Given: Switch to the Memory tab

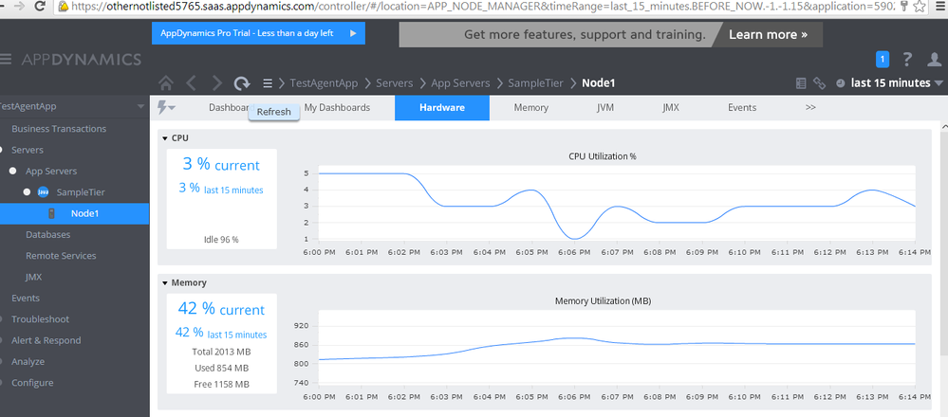Looking at the screenshot, I should tap(530, 107).
